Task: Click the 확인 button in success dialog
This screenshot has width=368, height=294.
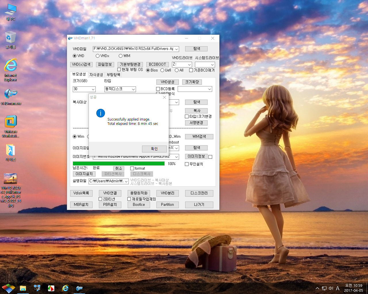Action: 154,149
